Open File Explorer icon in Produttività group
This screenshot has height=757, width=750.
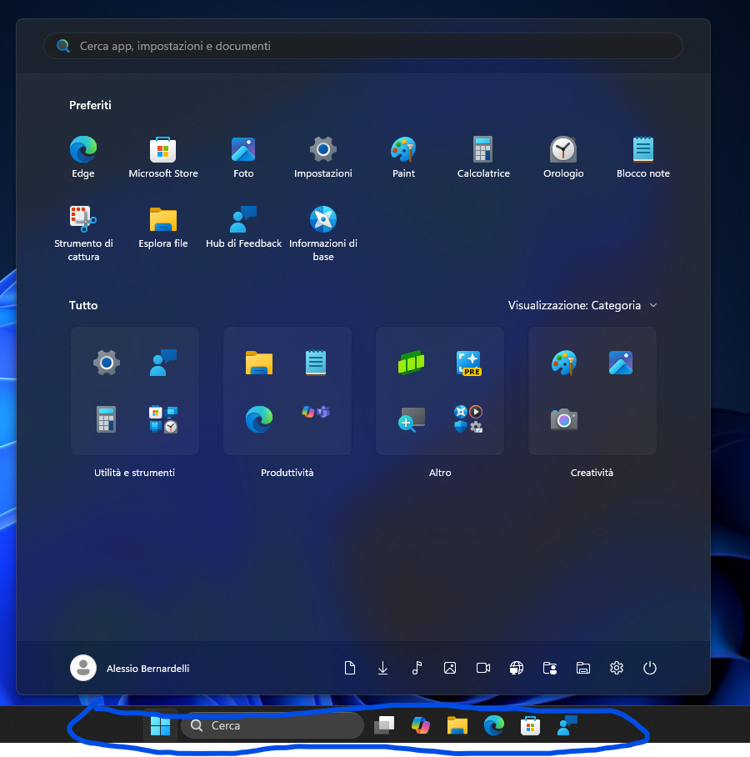[259, 363]
